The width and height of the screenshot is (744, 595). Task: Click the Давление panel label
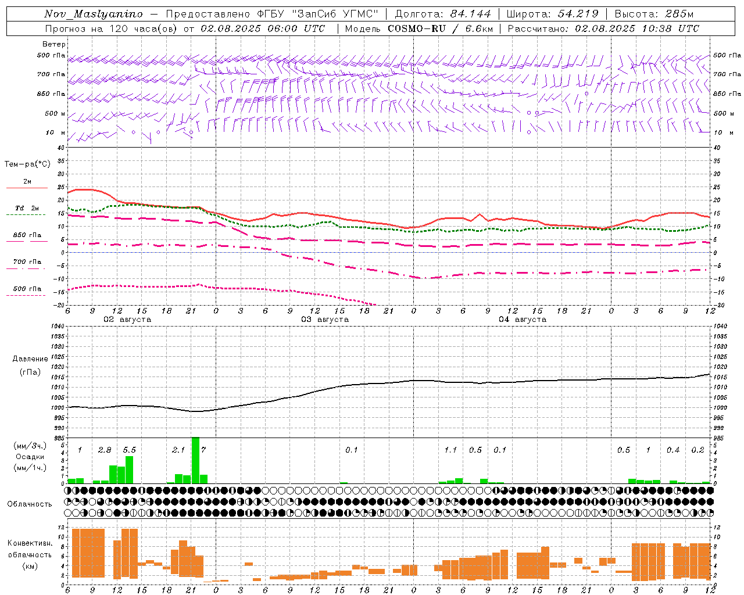click(30, 359)
